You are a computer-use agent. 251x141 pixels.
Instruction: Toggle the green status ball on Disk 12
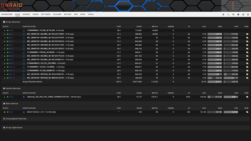click(7, 74)
